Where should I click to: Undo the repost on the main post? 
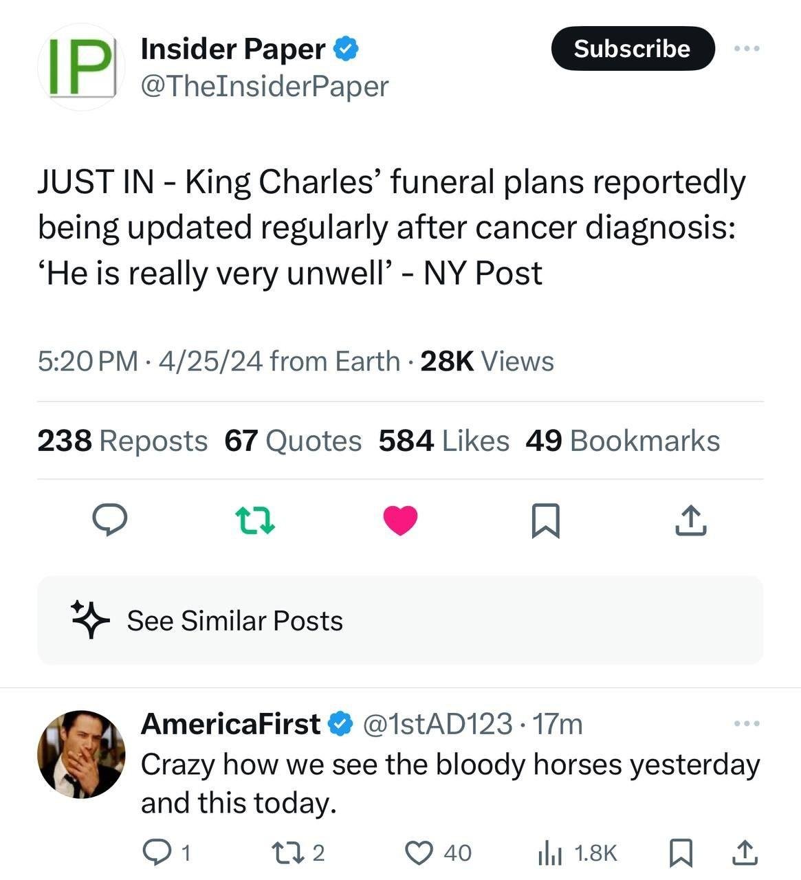[254, 520]
